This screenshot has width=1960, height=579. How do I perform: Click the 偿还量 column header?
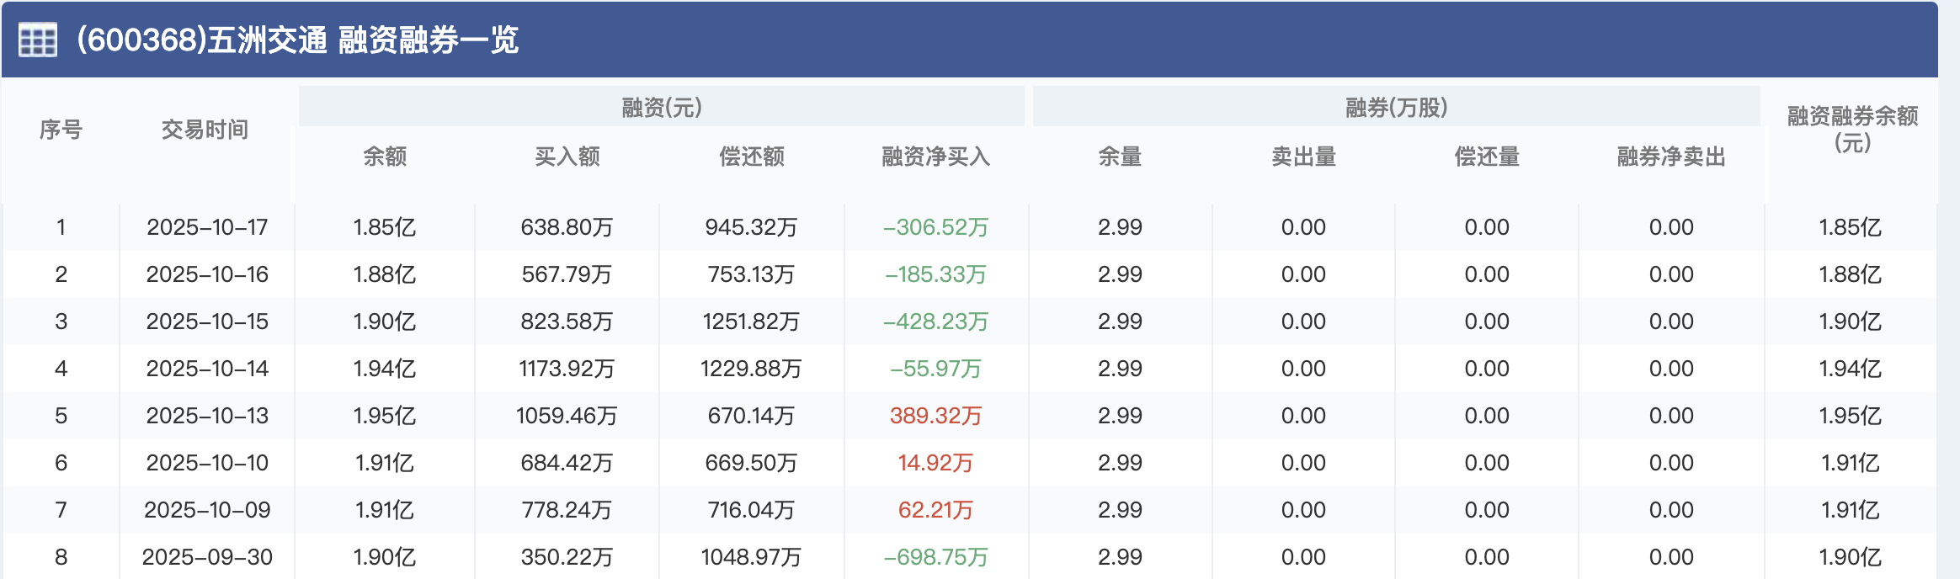[x=1487, y=157]
